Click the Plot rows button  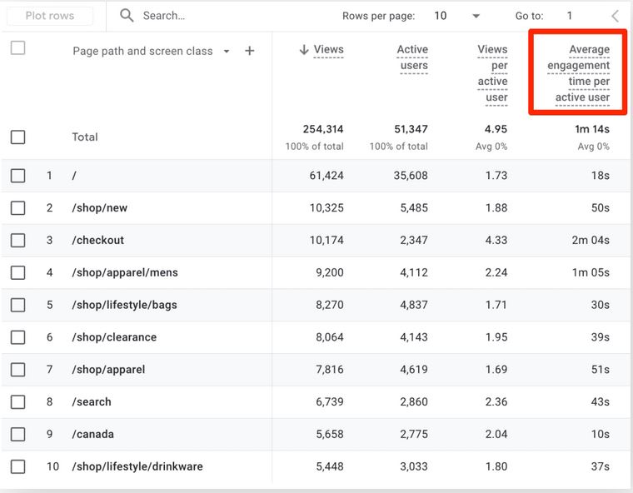coord(50,16)
